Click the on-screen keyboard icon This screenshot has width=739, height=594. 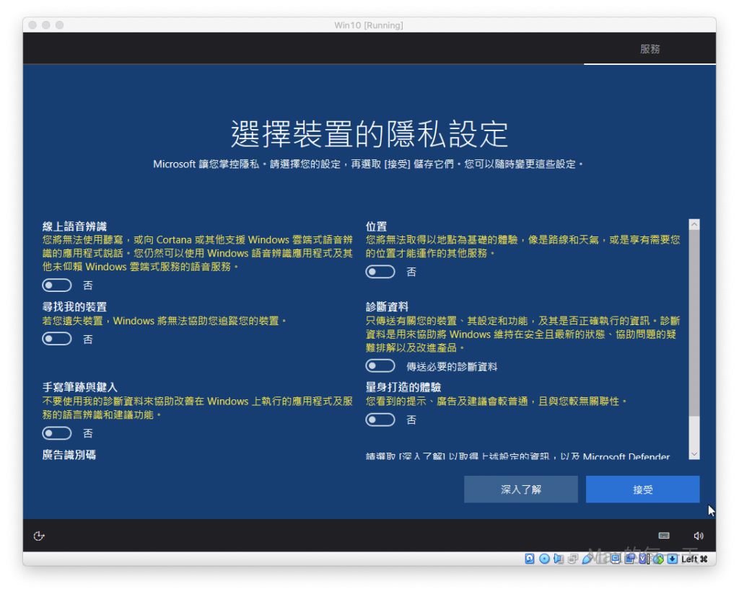(x=664, y=536)
